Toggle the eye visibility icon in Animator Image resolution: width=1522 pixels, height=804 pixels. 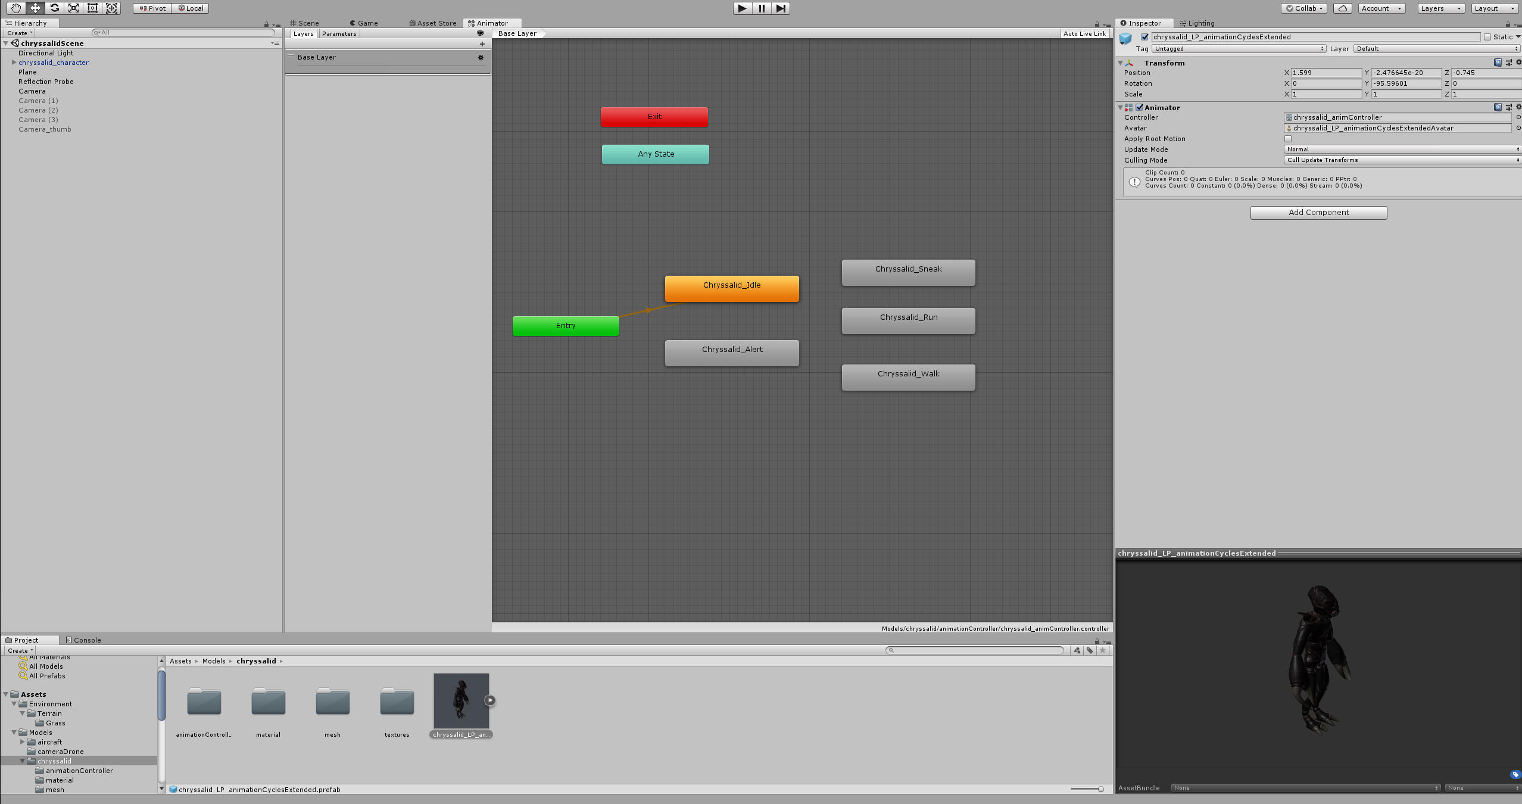click(480, 33)
